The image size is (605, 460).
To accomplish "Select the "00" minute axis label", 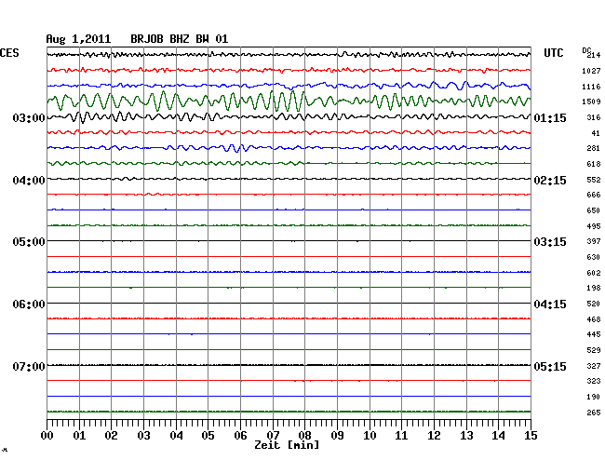I will pos(47,436).
